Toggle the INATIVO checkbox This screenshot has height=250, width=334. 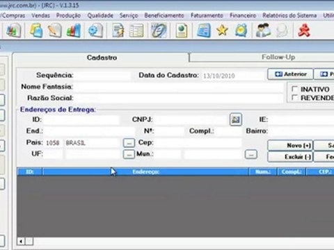[294, 89]
